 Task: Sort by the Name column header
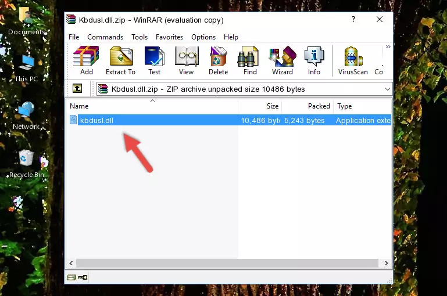click(152, 106)
